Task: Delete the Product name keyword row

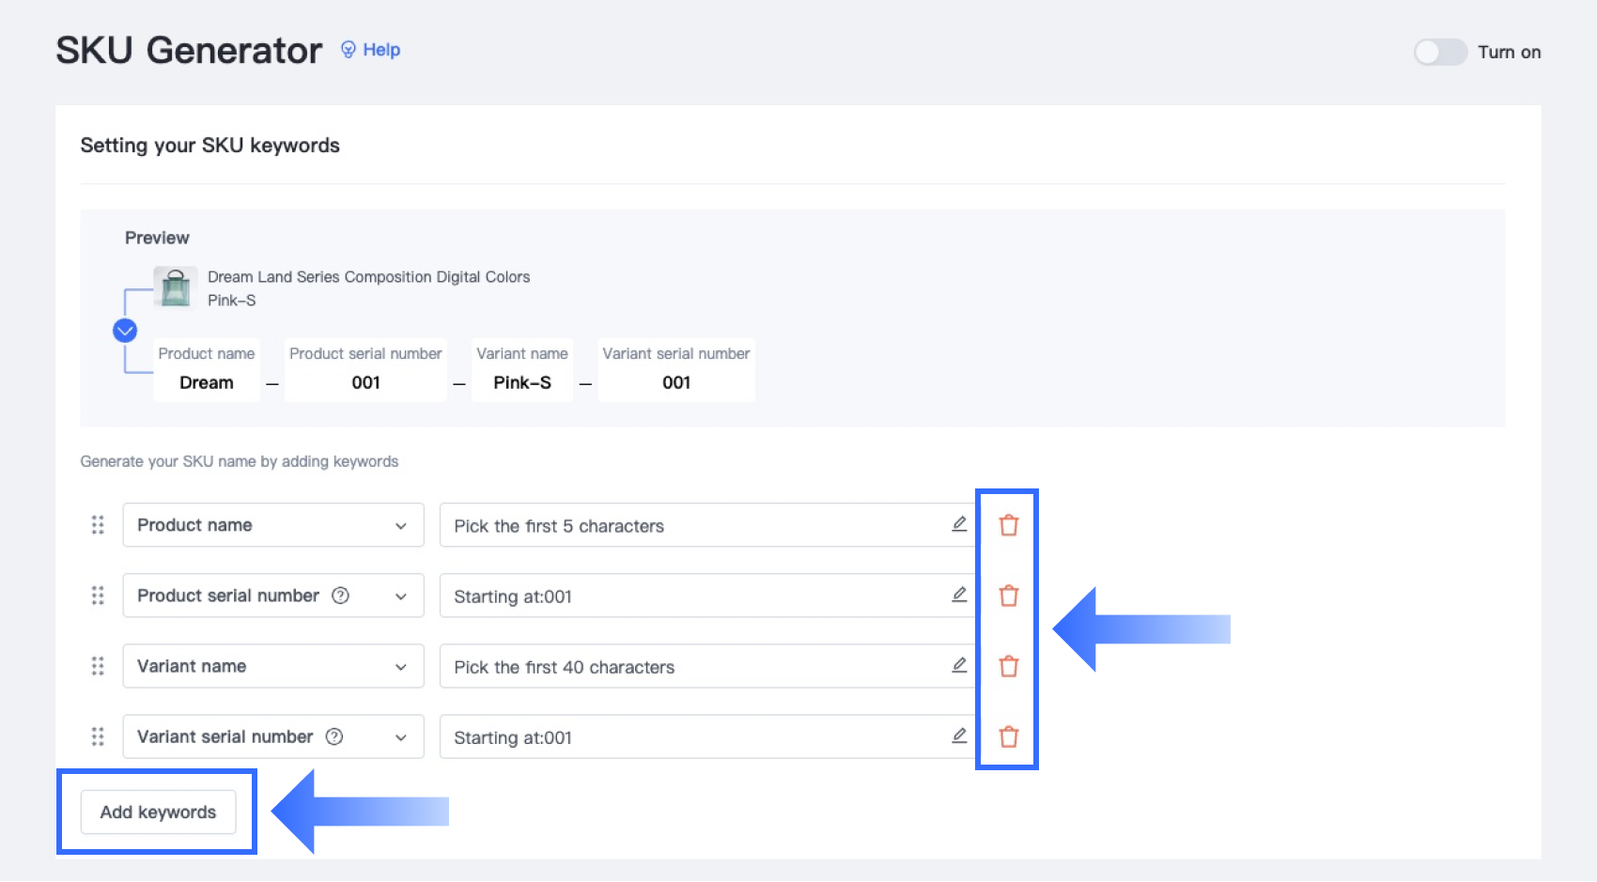Action: [x=1008, y=525]
